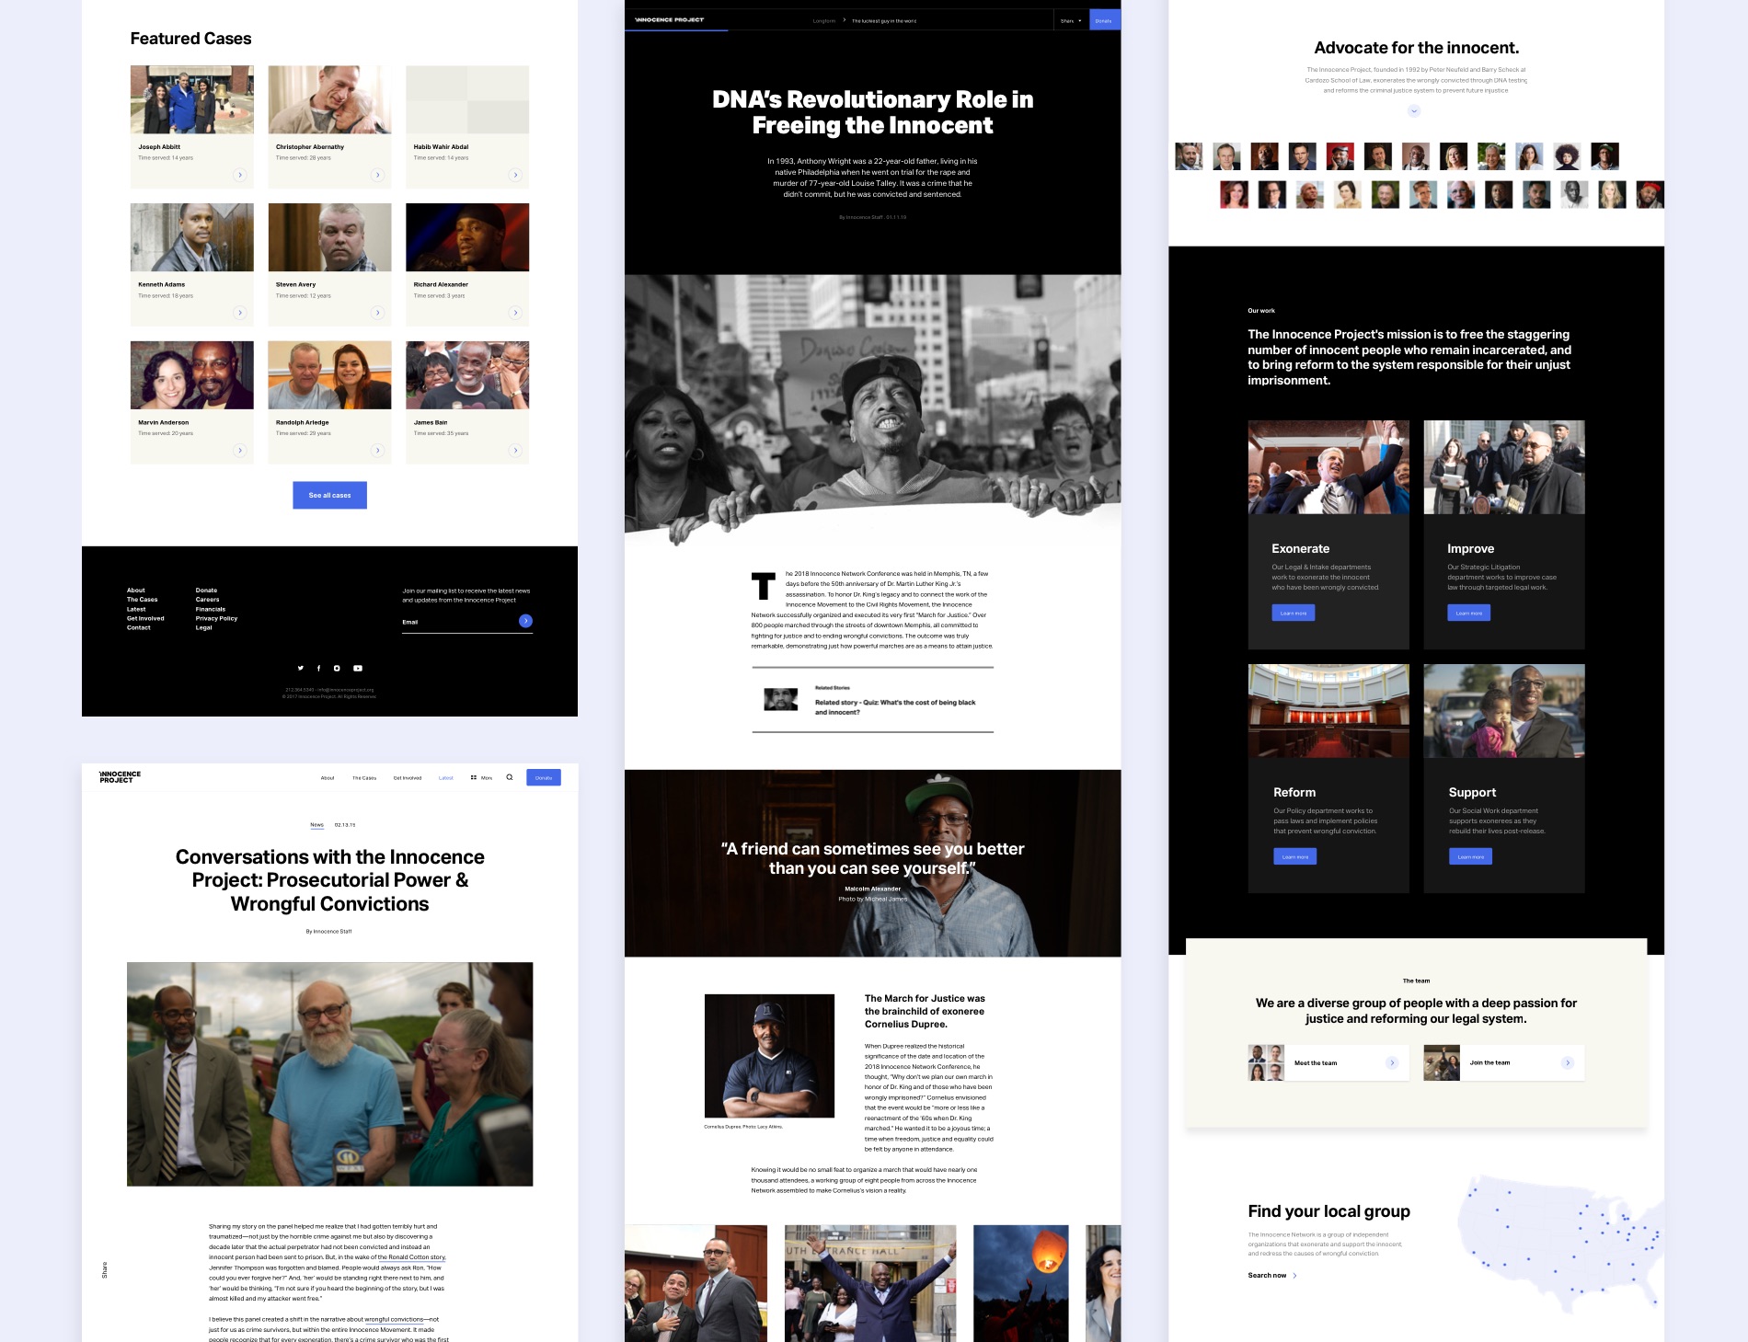Image resolution: width=1748 pixels, height=1342 pixels.
Task: Expand the More menu in navbar
Action: tap(481, 778)
